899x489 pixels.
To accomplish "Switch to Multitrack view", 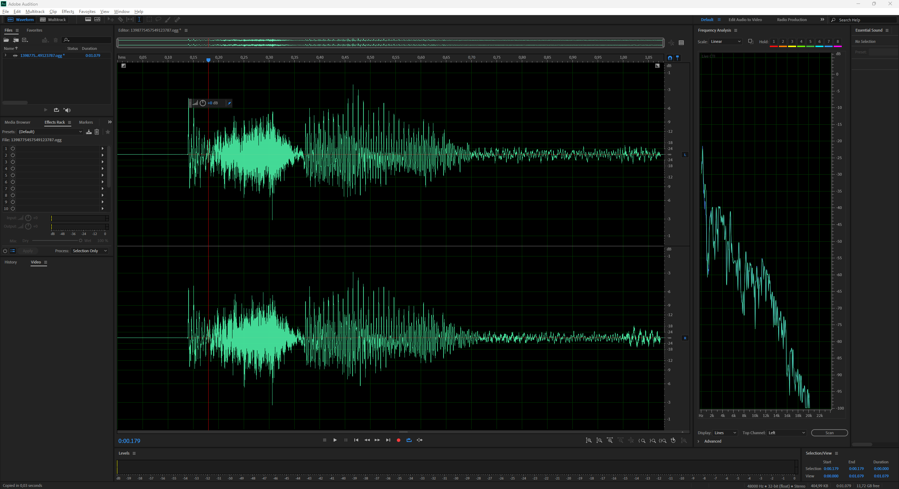I will click(53, 20).
